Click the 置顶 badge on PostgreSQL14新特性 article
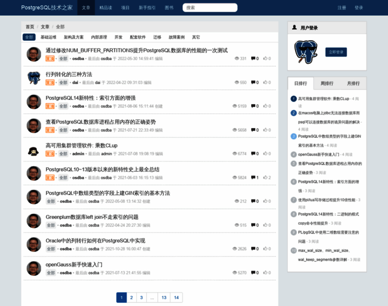The image size is (388, 306). [x=50, y=106]
